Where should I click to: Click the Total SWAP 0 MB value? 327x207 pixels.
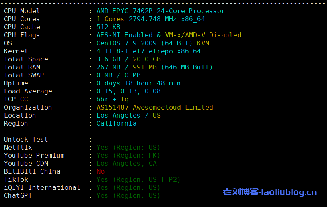click(x=104, y=75)
